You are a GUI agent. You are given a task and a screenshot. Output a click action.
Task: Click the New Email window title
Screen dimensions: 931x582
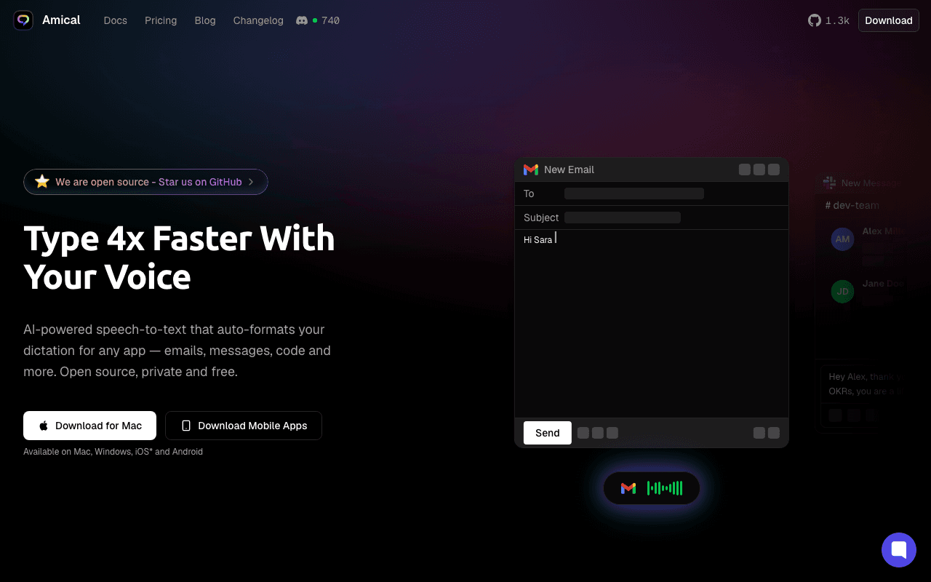[x=569, y=170]
